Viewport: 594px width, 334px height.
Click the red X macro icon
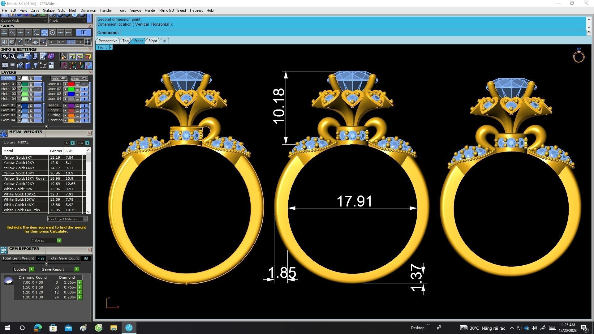point(88,56)
